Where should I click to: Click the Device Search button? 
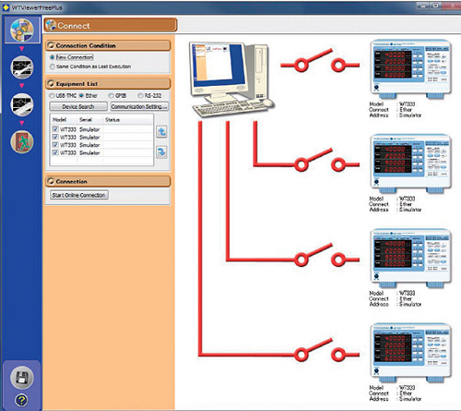[78, 106]
